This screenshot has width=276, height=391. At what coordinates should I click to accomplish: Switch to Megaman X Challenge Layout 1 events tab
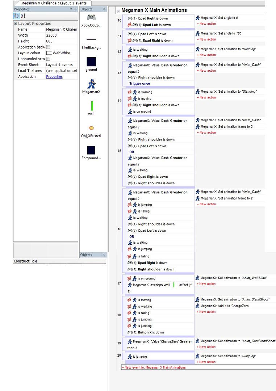point(54,3)
